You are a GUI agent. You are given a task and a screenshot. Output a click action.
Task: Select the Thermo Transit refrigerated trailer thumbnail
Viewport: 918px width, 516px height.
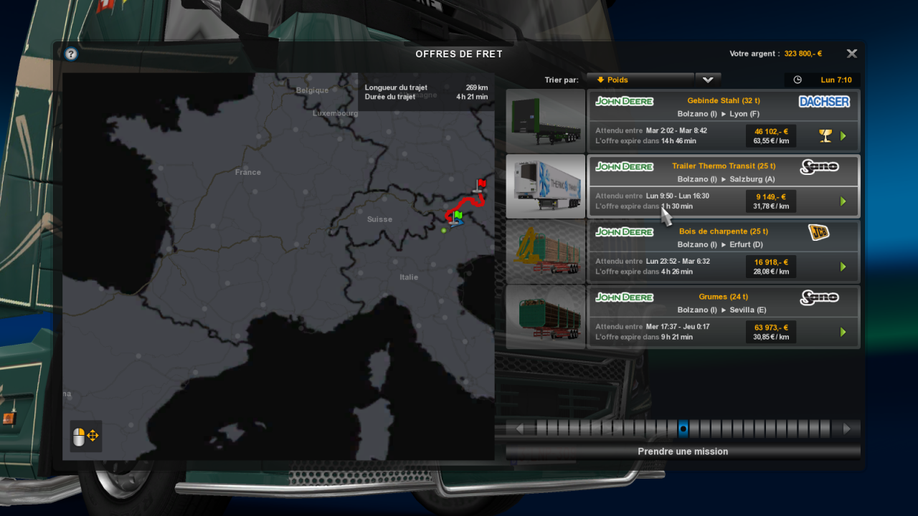[x=545, y=186]
